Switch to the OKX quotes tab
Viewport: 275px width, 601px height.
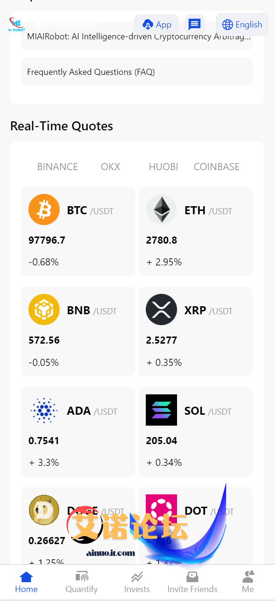pos(111,167)
